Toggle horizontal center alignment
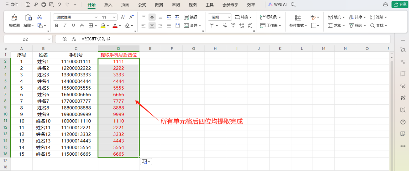Image resolution: width=409 pixels, height=171 pixels. [x=152, y=26]
